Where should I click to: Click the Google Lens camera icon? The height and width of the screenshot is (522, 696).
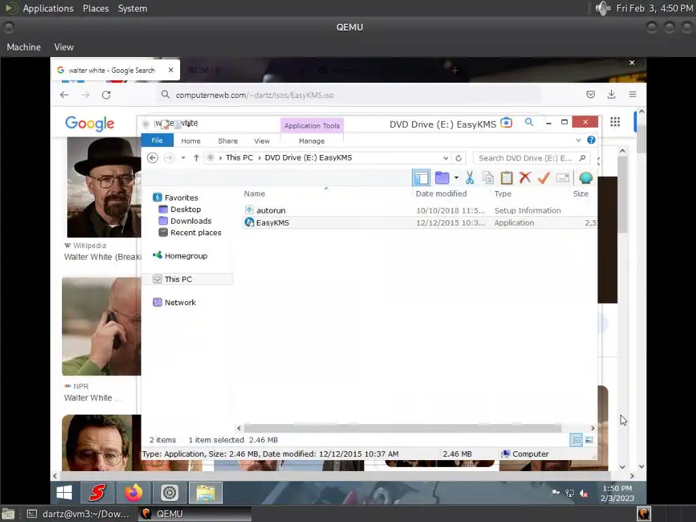(x=506, y=122)
